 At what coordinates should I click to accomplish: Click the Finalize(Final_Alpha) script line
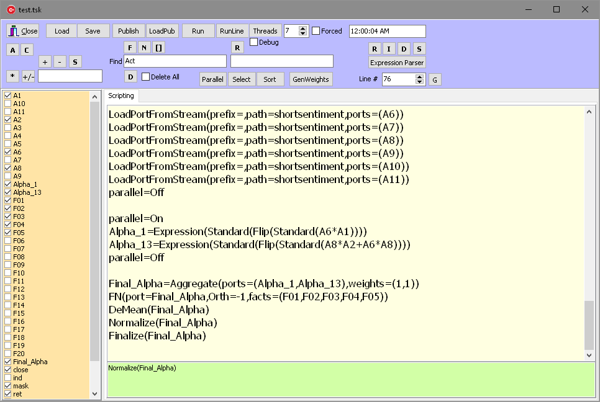157,336
